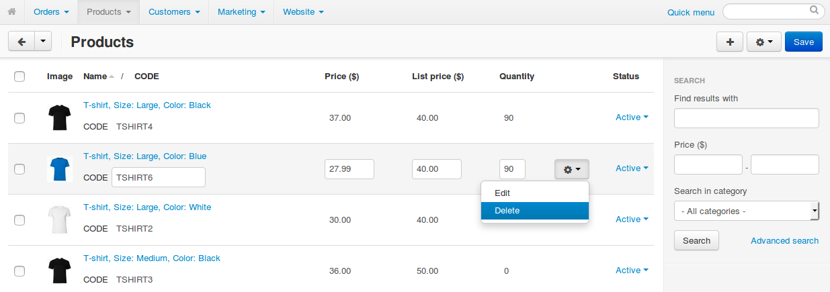Screen dimensions: 830x292
Task: Click the back arrow button
Action: (21, 42)
